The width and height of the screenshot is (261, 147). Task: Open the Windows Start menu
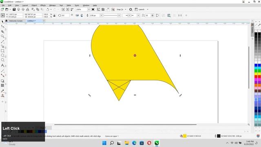[104, 143]
